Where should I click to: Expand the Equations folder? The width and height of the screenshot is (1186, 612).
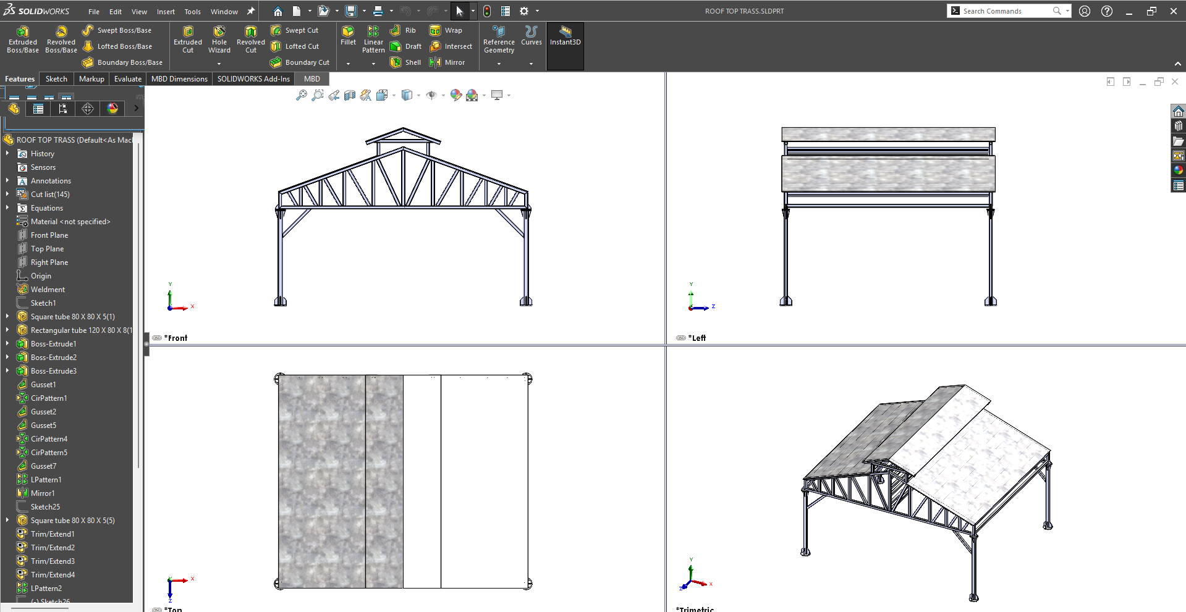(x=7, y=207)
